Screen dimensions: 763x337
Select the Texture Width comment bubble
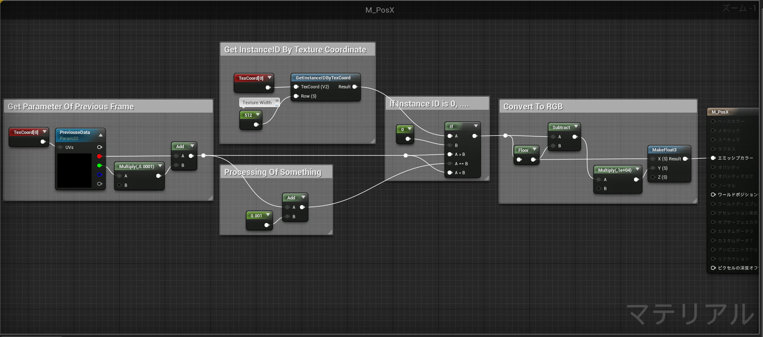click(x=259, y=103)
